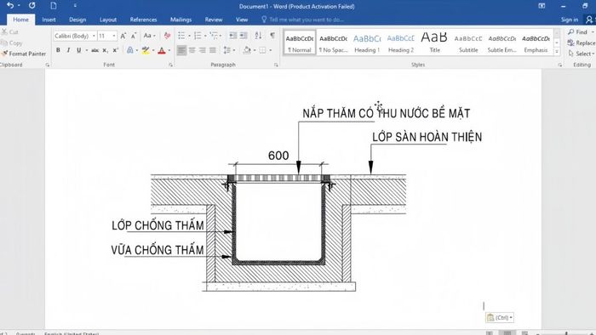
Task: Apply the Heading 1 style
Action: point(367,43)
